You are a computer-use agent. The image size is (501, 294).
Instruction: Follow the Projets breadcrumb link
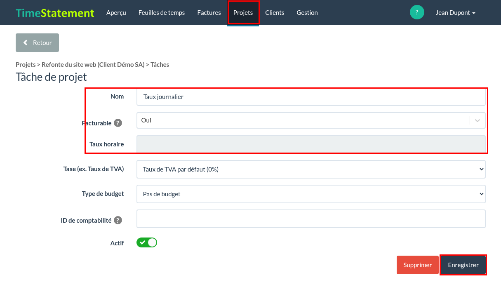26,65
